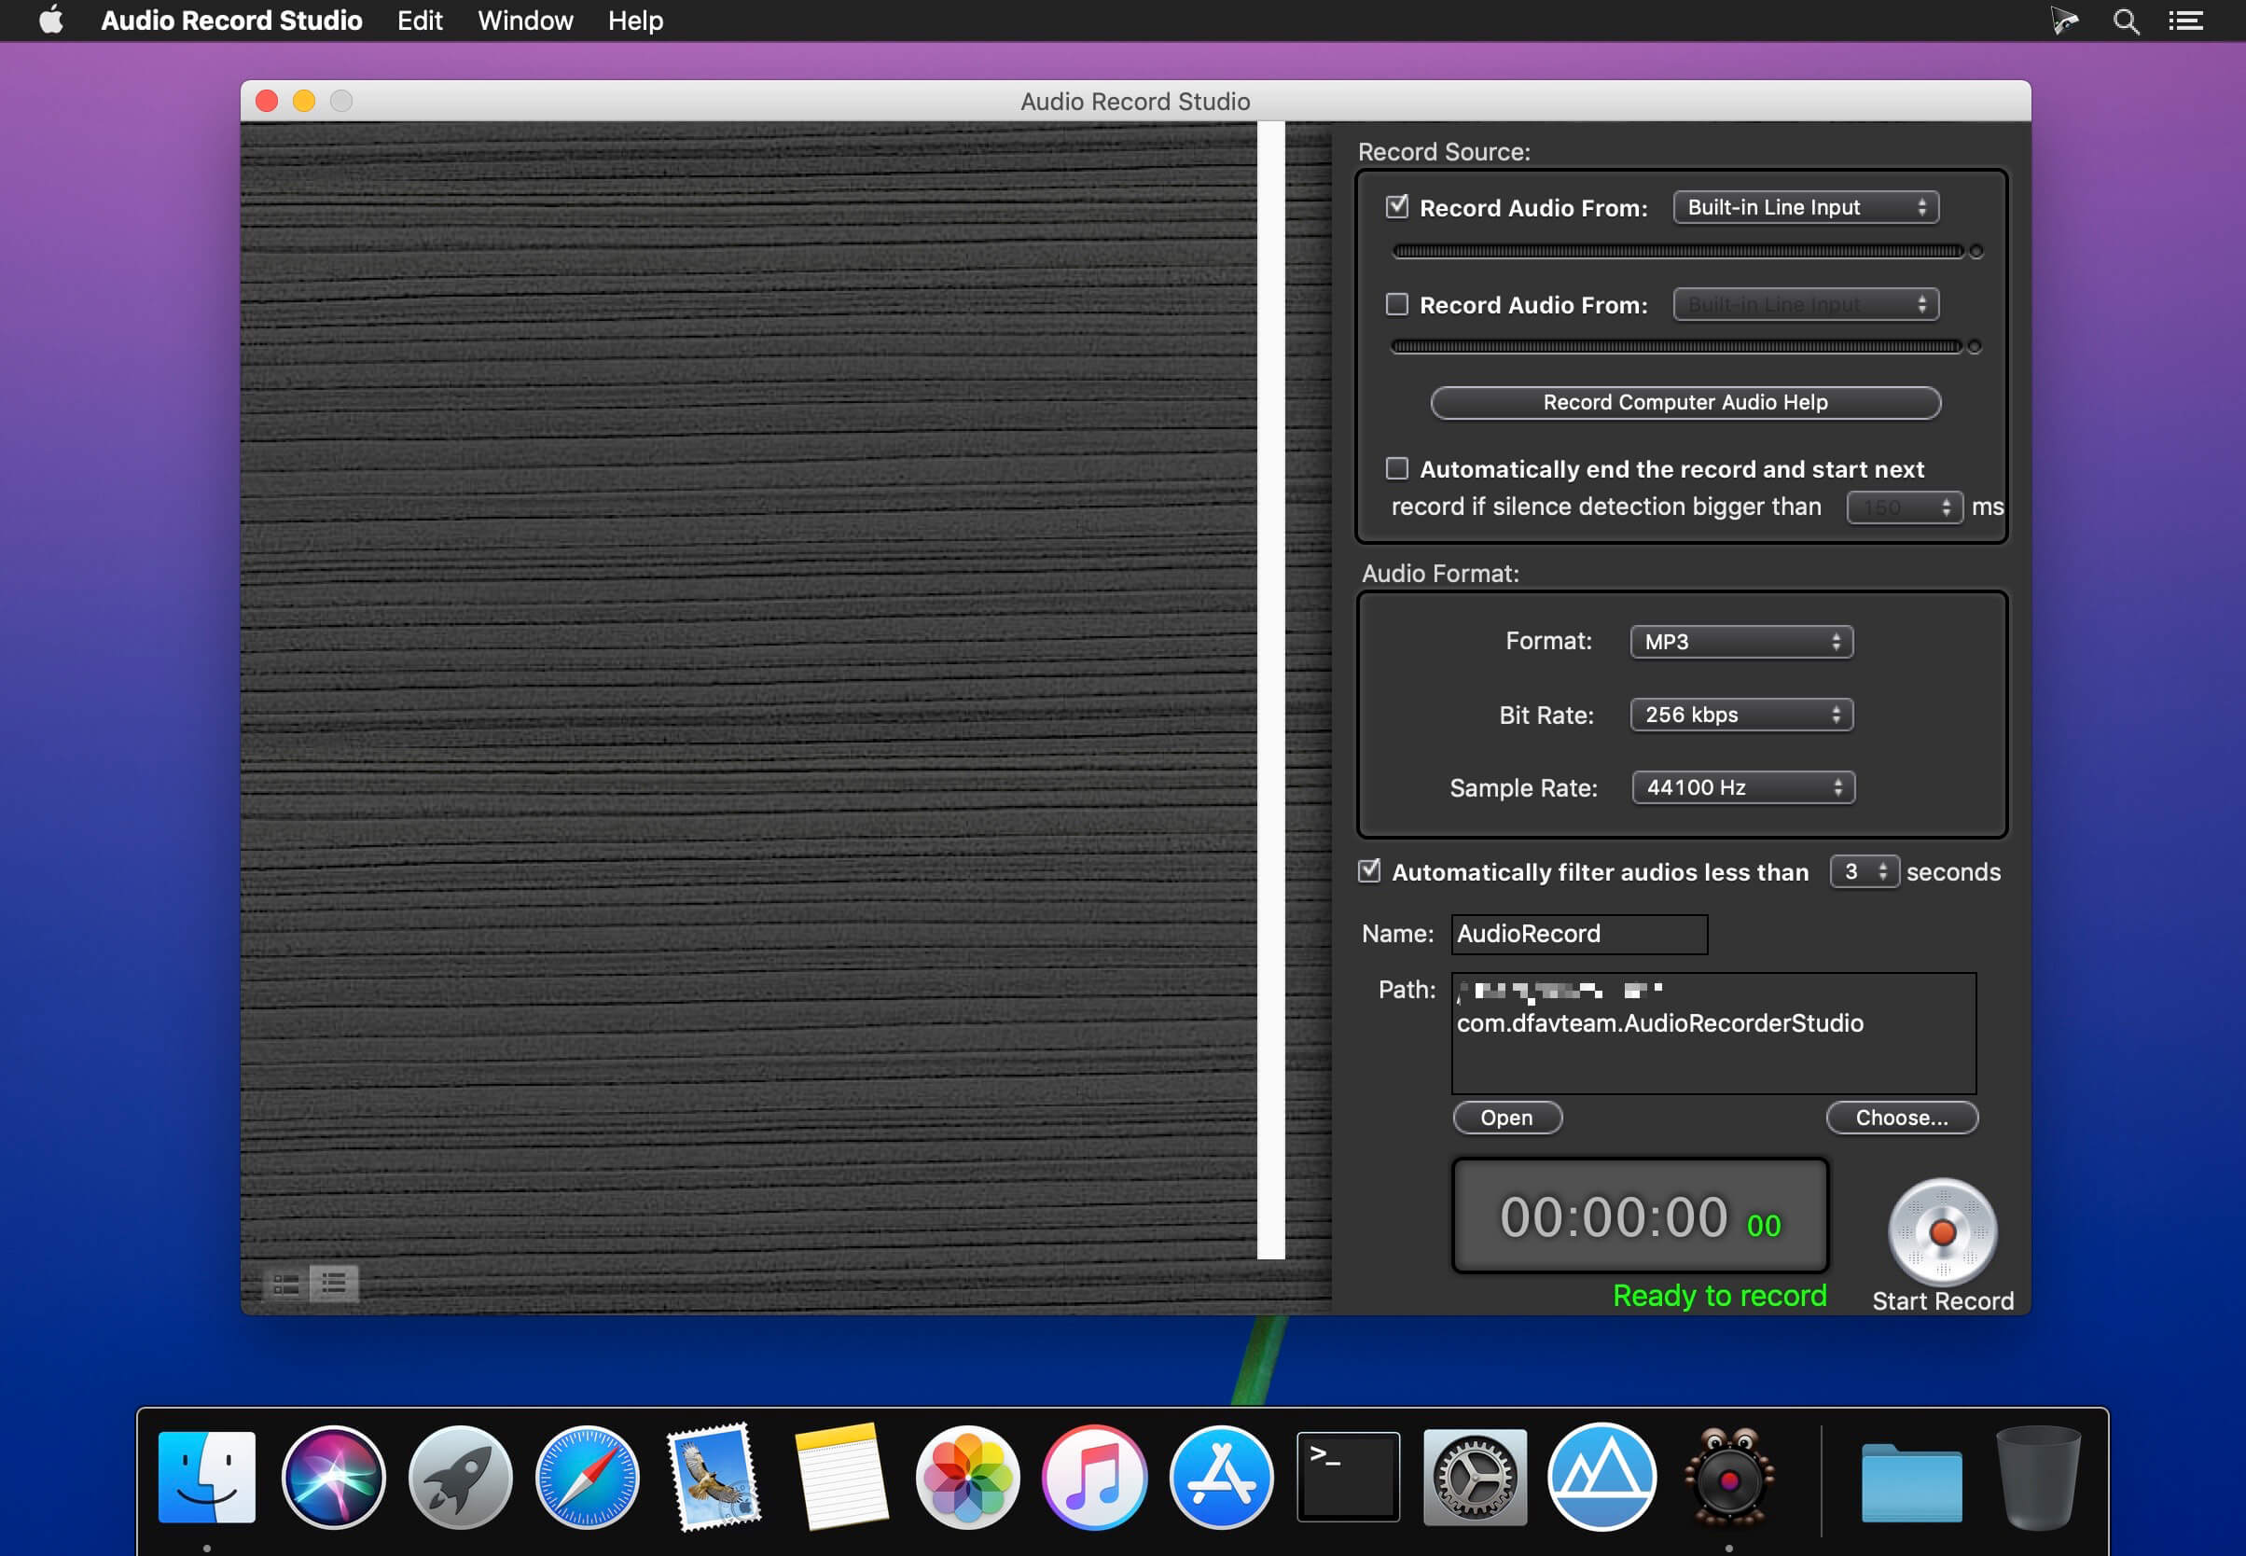Screen dimensions: 2246x1556
Task: Click the Record Computer Audio Help button
Action: click(1684, 403)
